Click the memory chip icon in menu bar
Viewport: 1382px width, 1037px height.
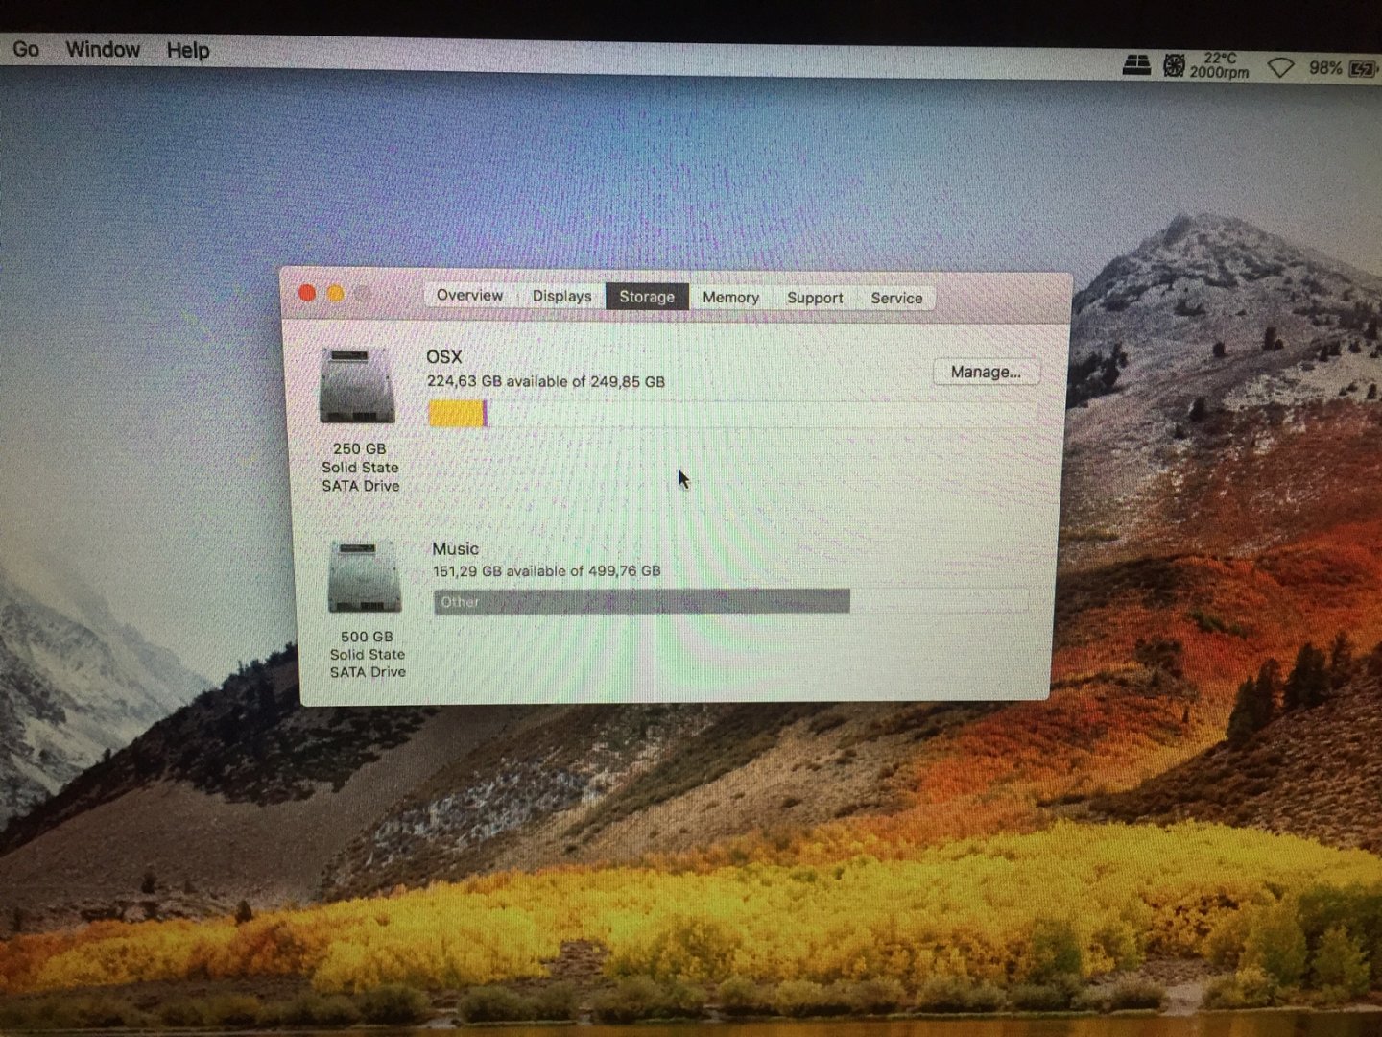point(1136,65)
